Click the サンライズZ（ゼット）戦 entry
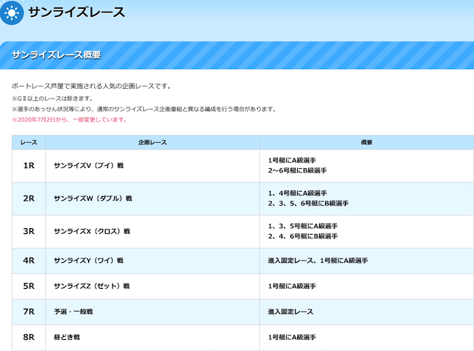This screenshot has width=474, height=351. click(x=92, y=287)
